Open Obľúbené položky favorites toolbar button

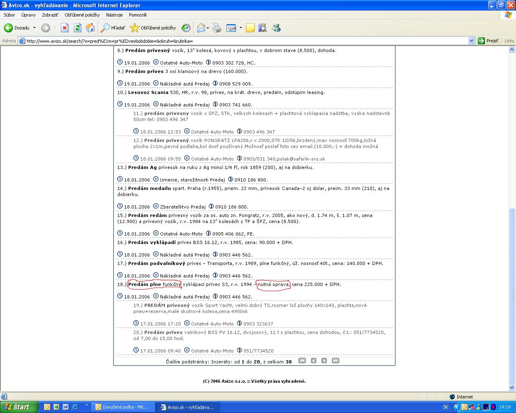pos(153,28)
